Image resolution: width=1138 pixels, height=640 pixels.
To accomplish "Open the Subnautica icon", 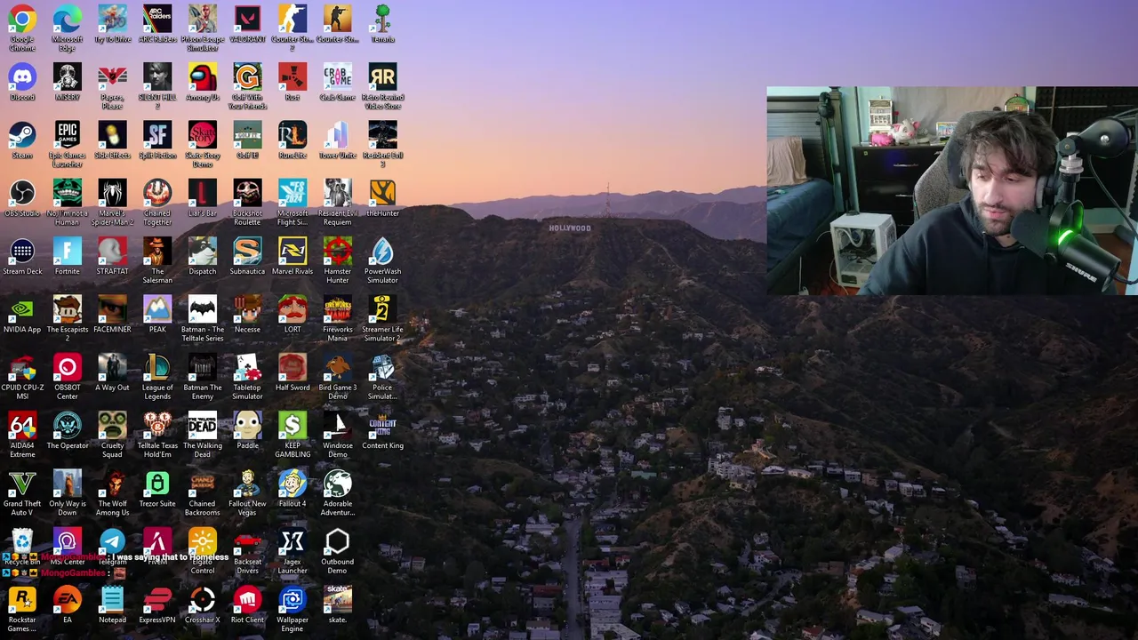I will (247, 251).
